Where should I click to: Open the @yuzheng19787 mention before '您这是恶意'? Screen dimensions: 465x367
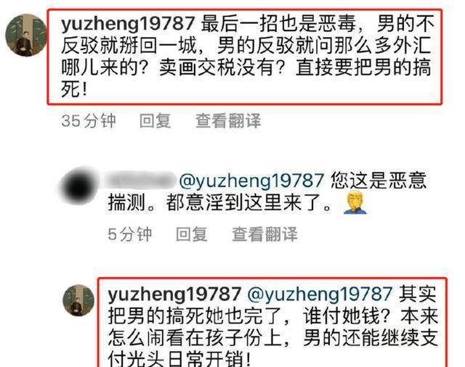pos(251,181)
